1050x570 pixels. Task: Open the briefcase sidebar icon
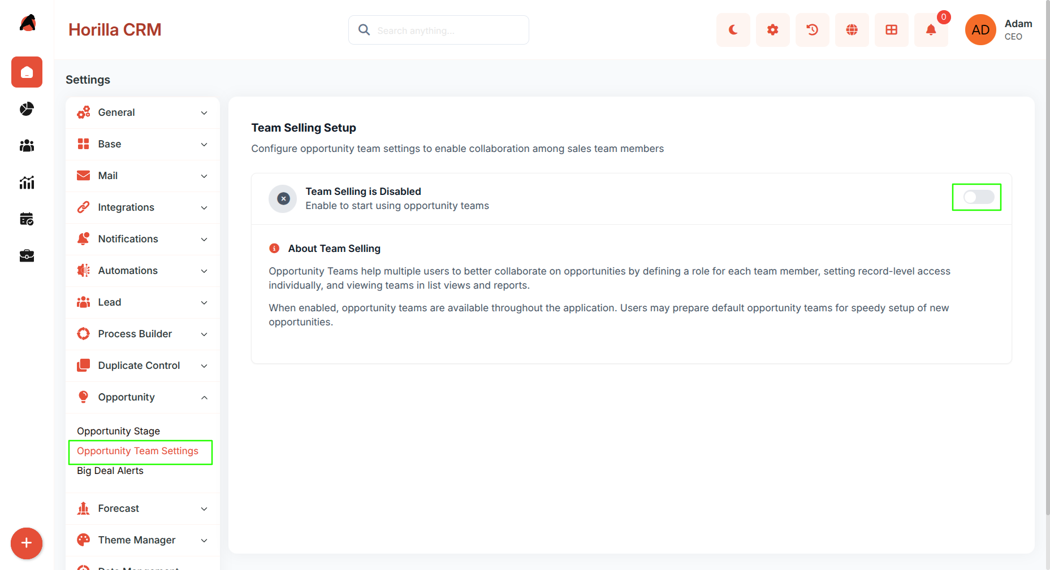pos(27,256)
